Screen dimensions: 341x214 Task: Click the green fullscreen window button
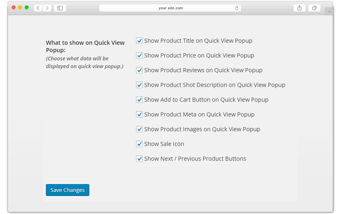(27, 7)
